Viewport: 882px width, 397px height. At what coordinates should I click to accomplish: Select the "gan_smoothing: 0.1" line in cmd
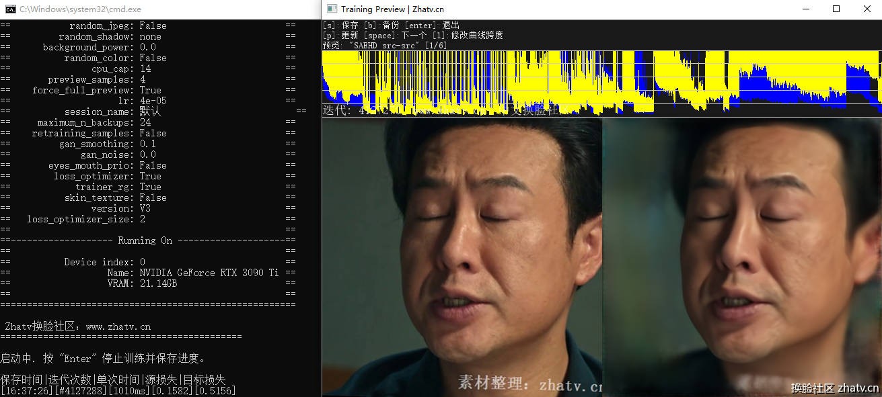[107, 144]
